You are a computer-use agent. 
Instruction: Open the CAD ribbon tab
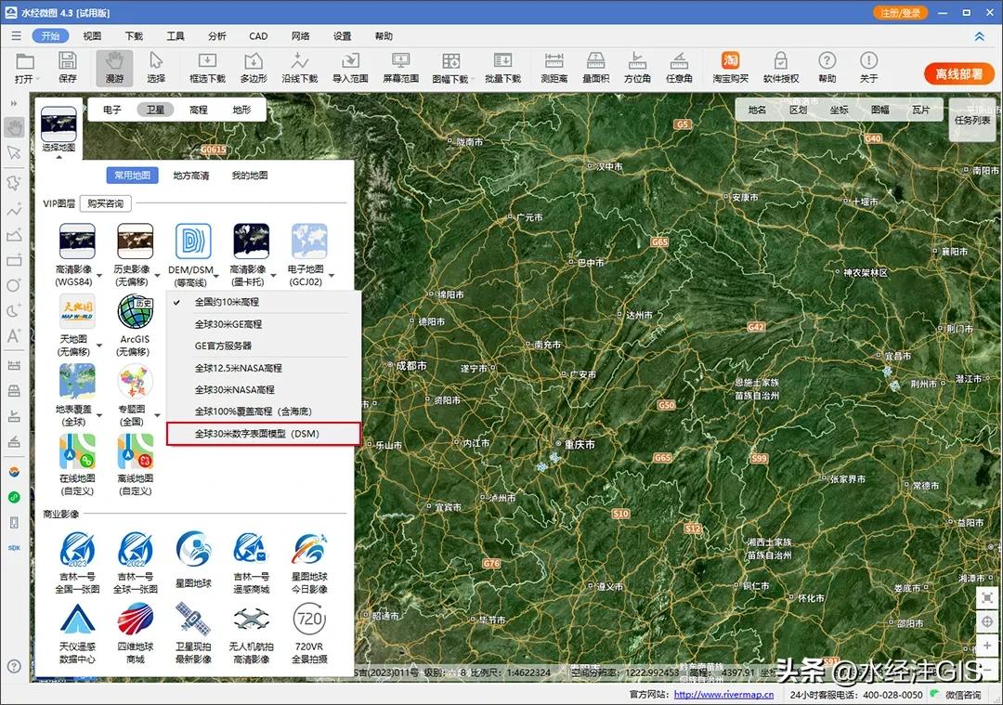click(258, 36)
